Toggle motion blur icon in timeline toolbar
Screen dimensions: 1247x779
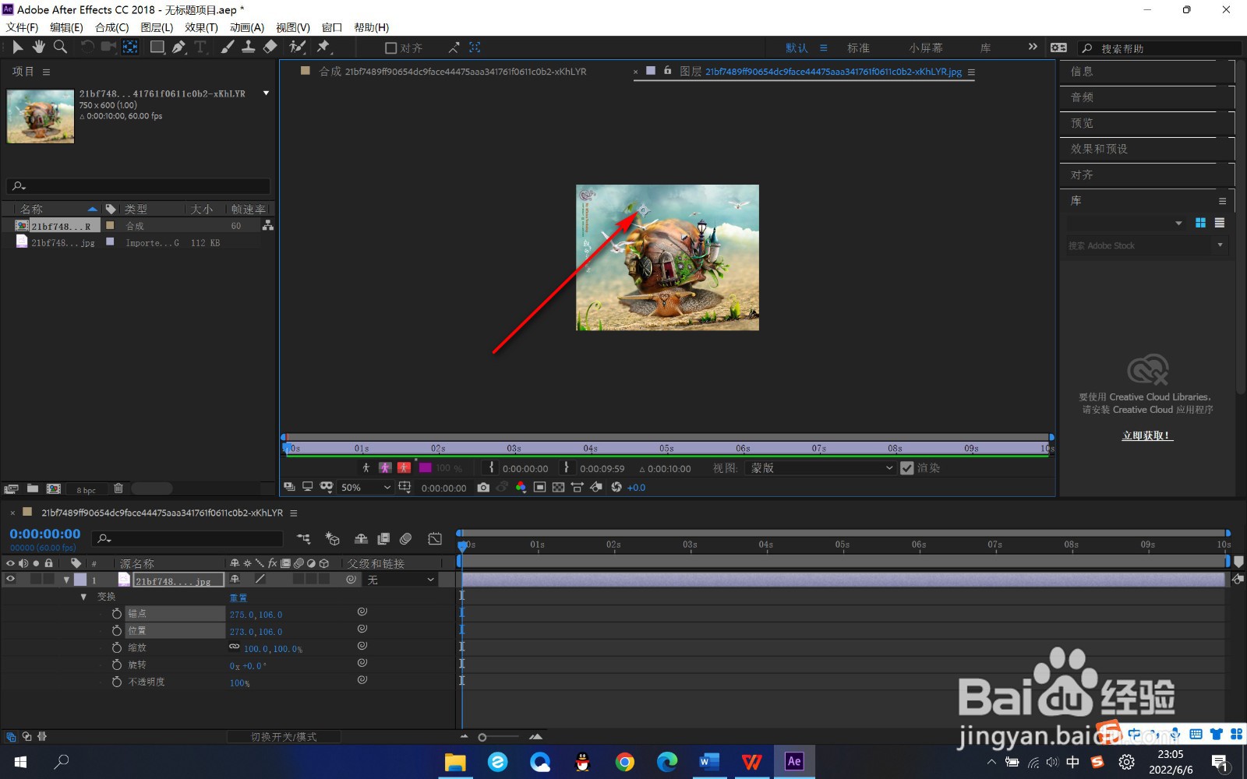coord(405,538)
